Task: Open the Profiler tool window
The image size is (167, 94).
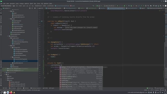Action: 45,88
